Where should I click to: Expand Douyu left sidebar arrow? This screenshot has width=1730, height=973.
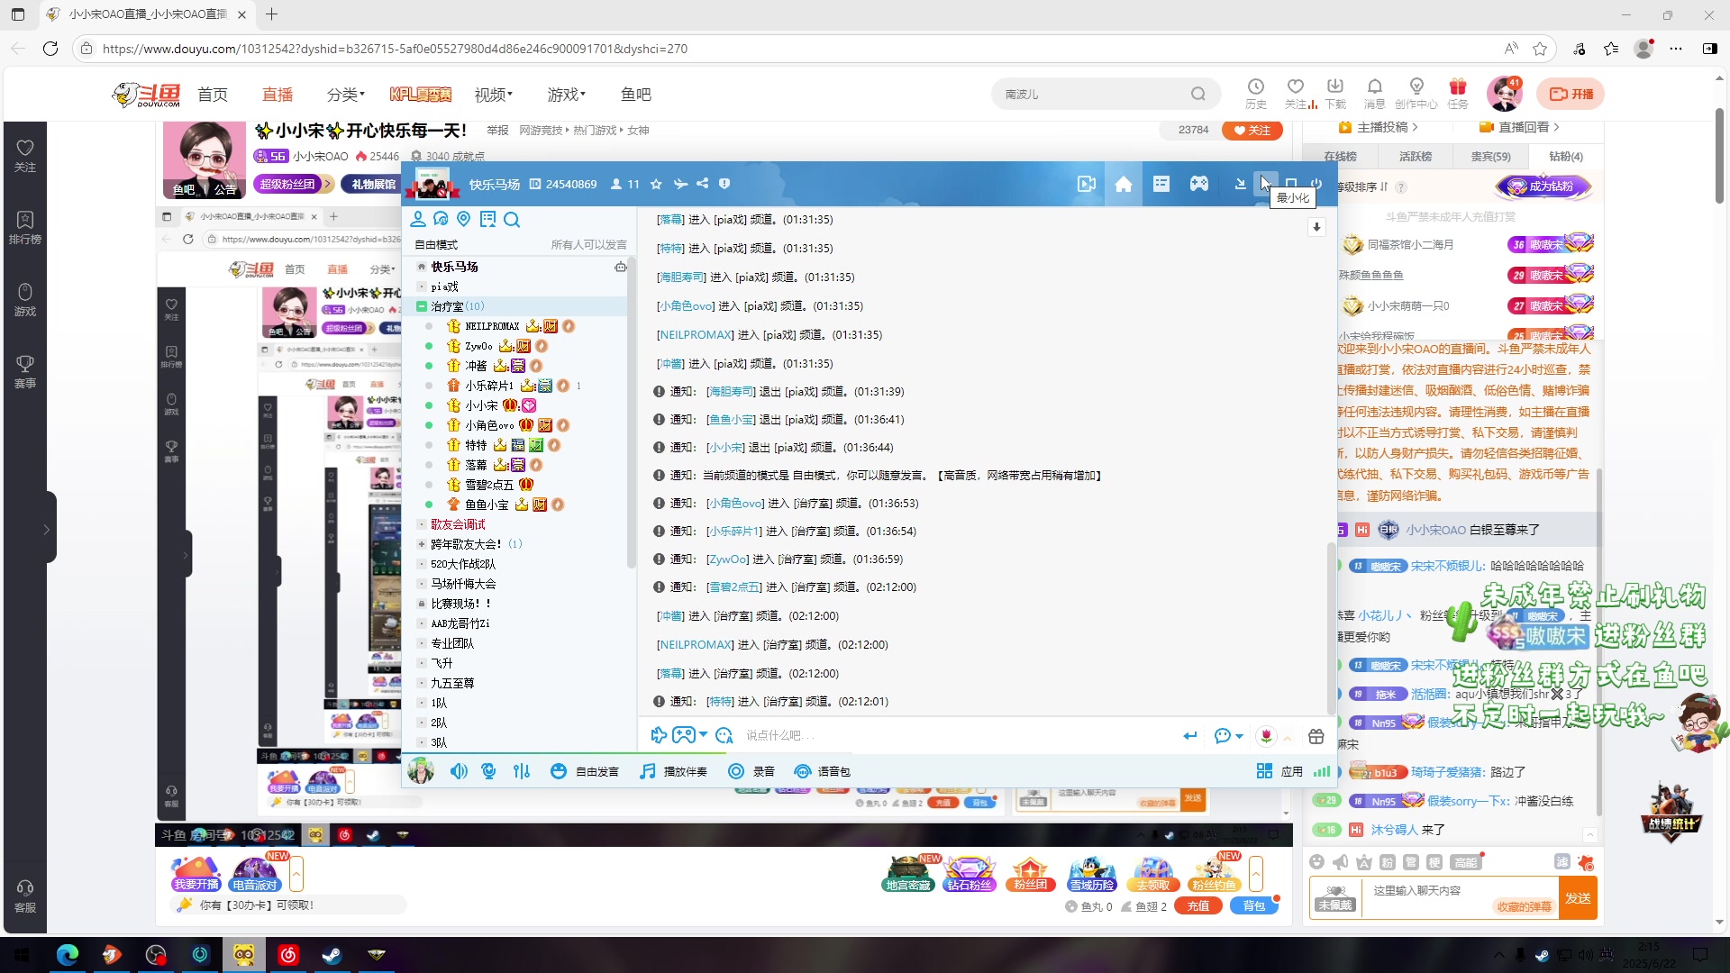47,529
